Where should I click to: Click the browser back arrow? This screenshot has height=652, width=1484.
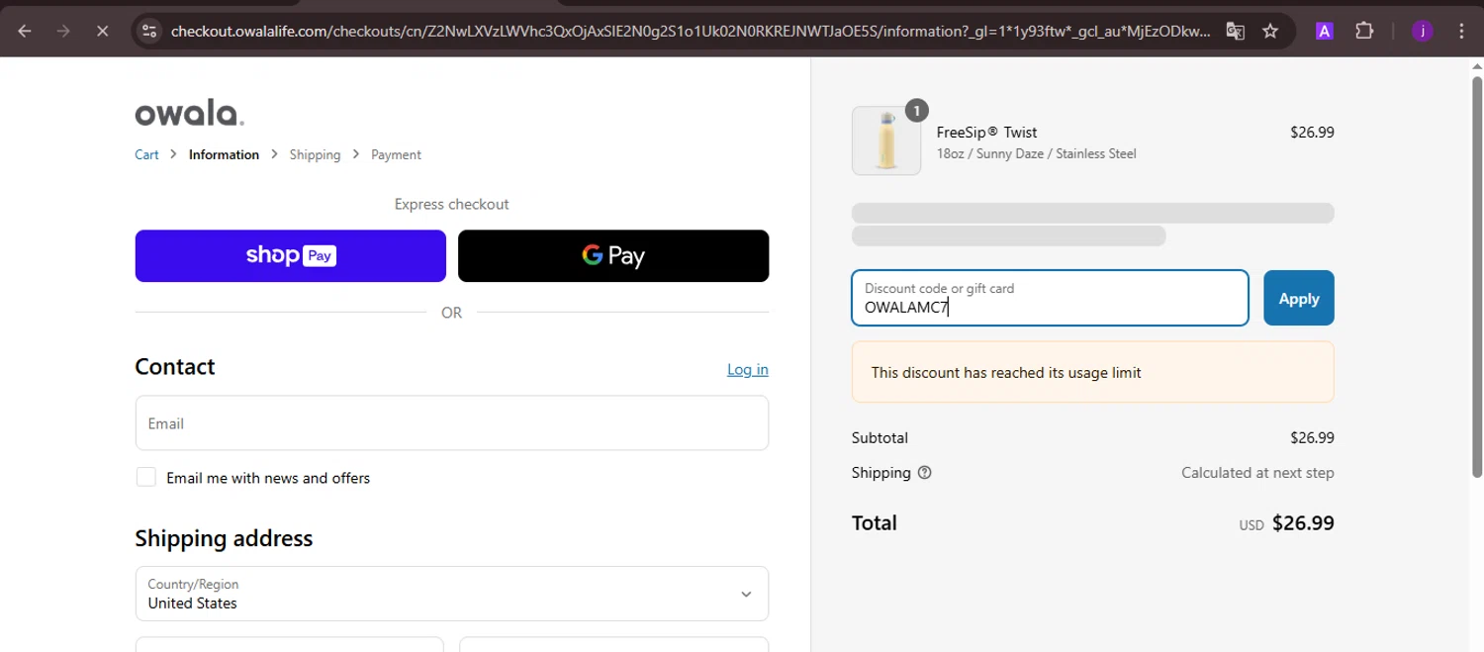[x=25, y=31]
